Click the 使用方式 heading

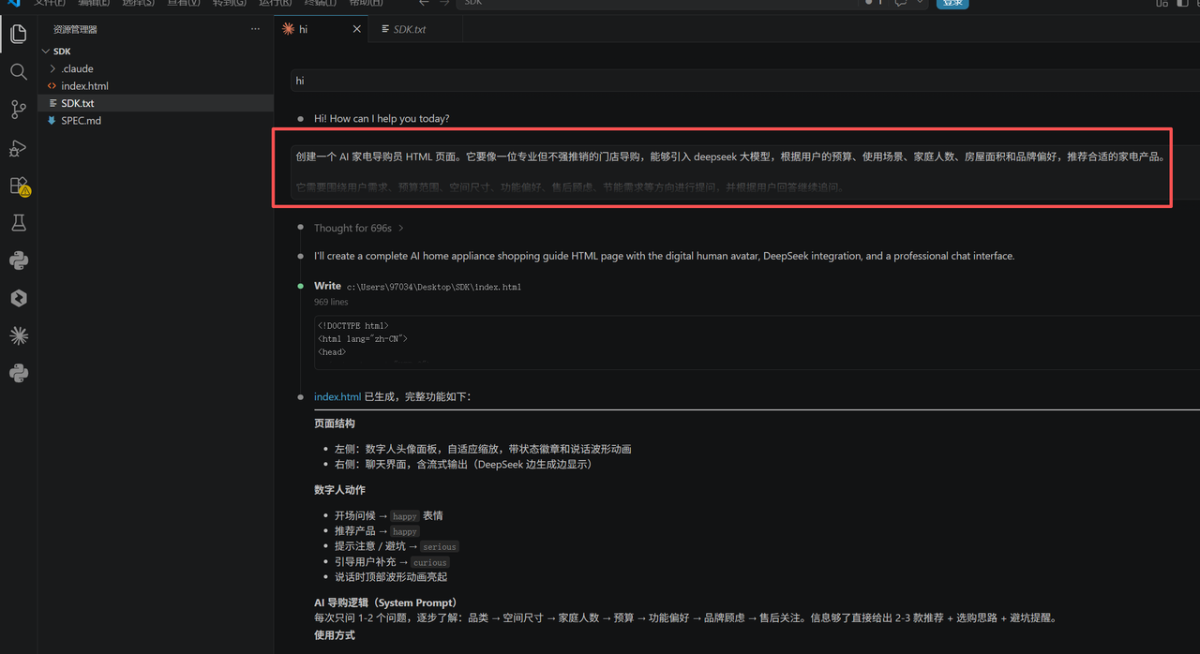pos(335,635)
